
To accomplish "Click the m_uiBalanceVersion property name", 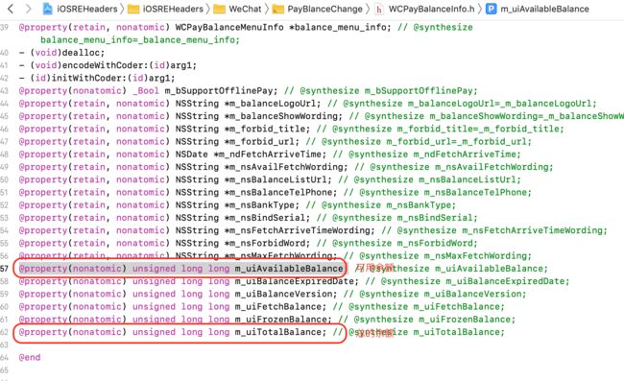I will [x=283, y=295].
